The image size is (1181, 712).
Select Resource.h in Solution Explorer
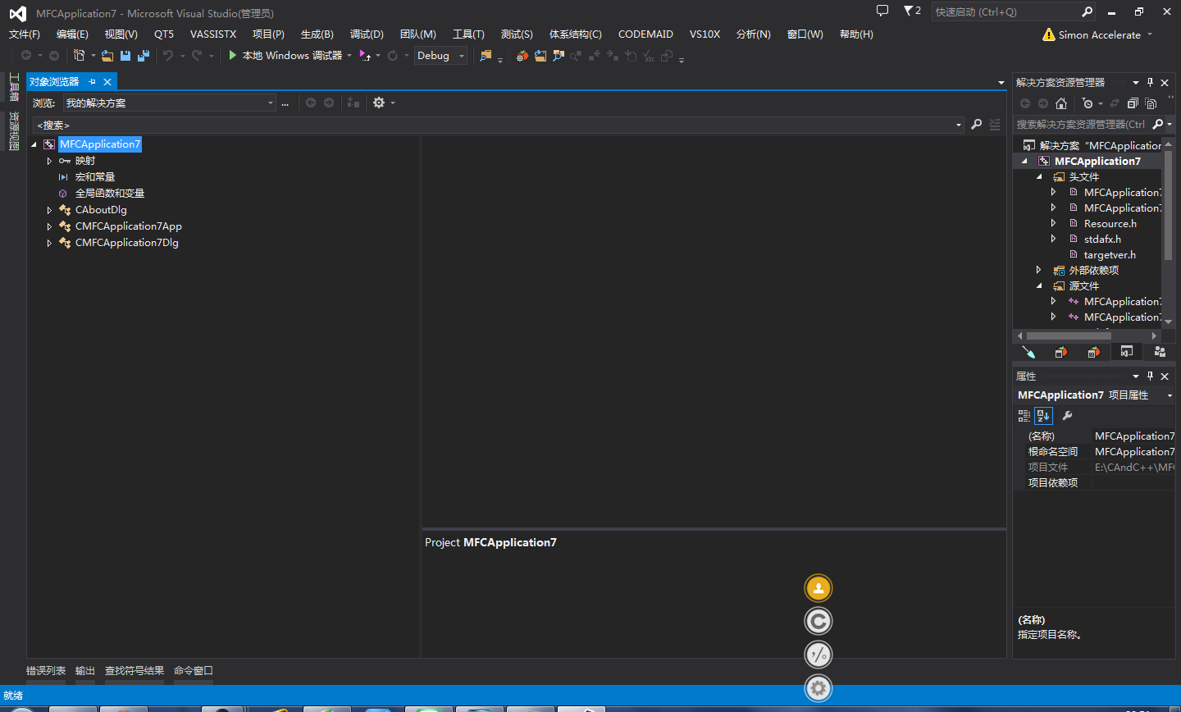1110,223
